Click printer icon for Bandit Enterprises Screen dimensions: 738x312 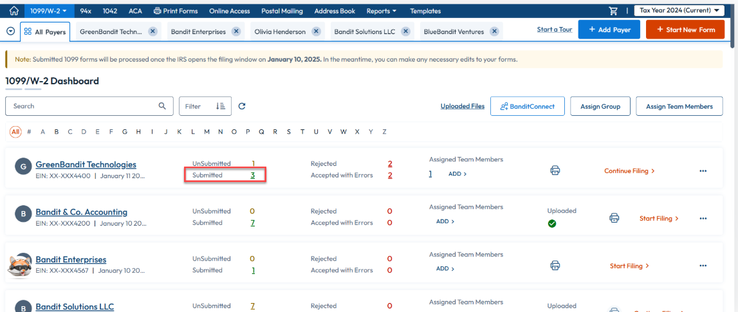[x=555, y=265]
